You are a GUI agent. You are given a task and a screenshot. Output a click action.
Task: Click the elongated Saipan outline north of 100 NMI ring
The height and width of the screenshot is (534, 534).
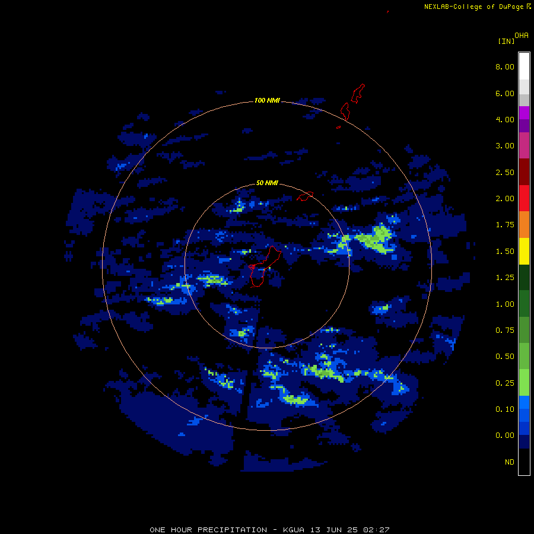(358, 93)
